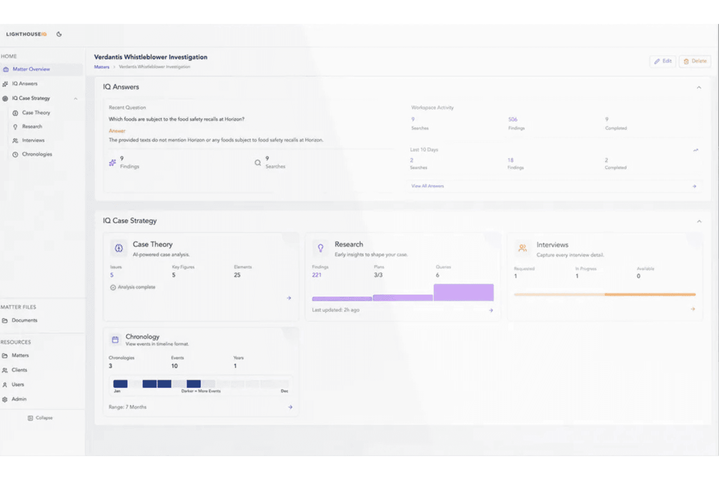
Task: Click the Edit button
Action: [663, 61]
